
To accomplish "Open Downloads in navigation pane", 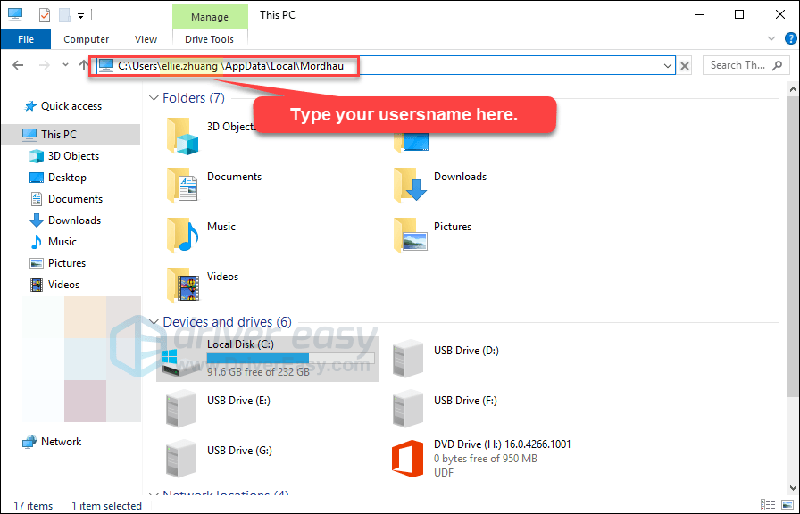I will [74, 220].
